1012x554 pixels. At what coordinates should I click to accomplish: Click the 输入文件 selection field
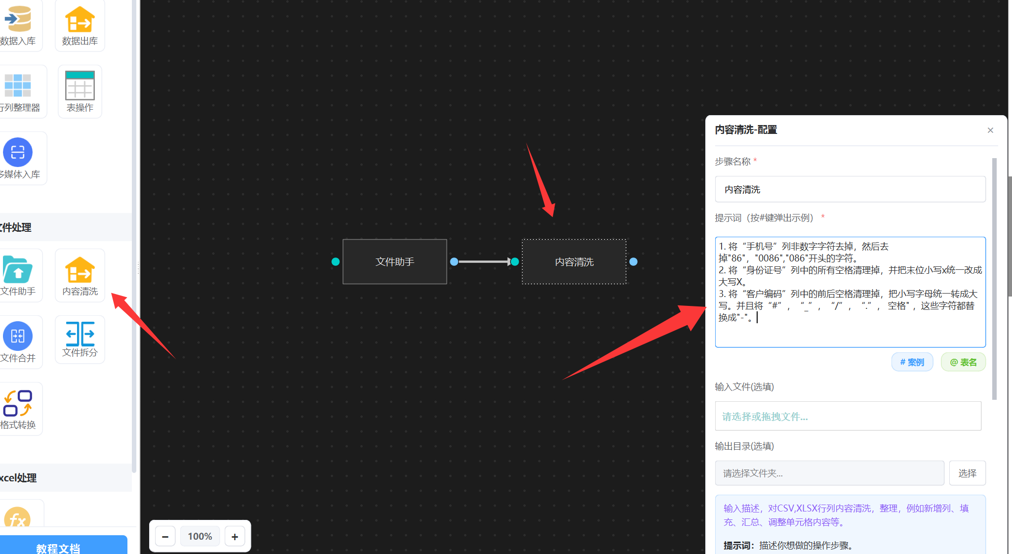pyautogui.click(x=848, y=416)
